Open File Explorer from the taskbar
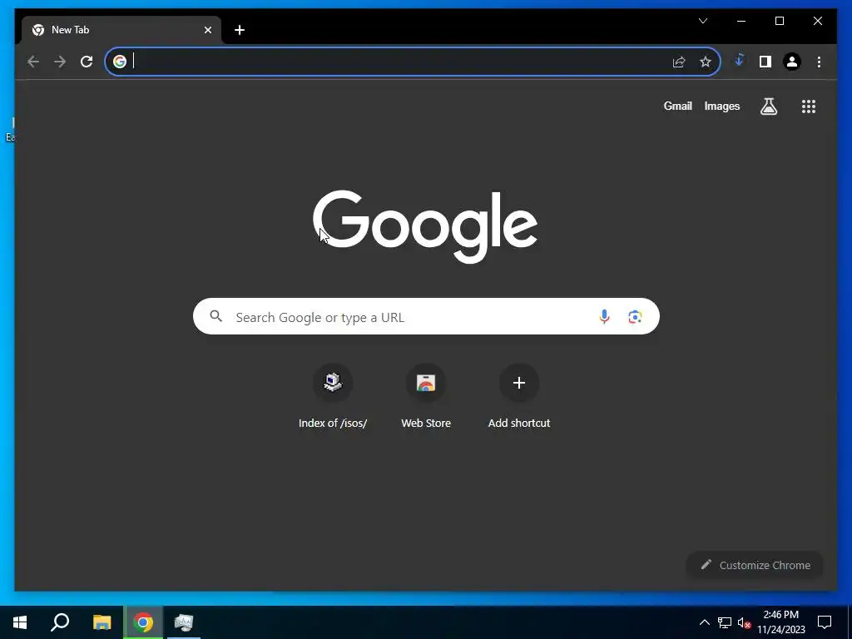Viewport: 852px width, 639px height. point(102,622)
